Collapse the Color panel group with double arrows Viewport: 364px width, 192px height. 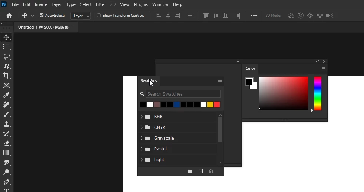317,61
